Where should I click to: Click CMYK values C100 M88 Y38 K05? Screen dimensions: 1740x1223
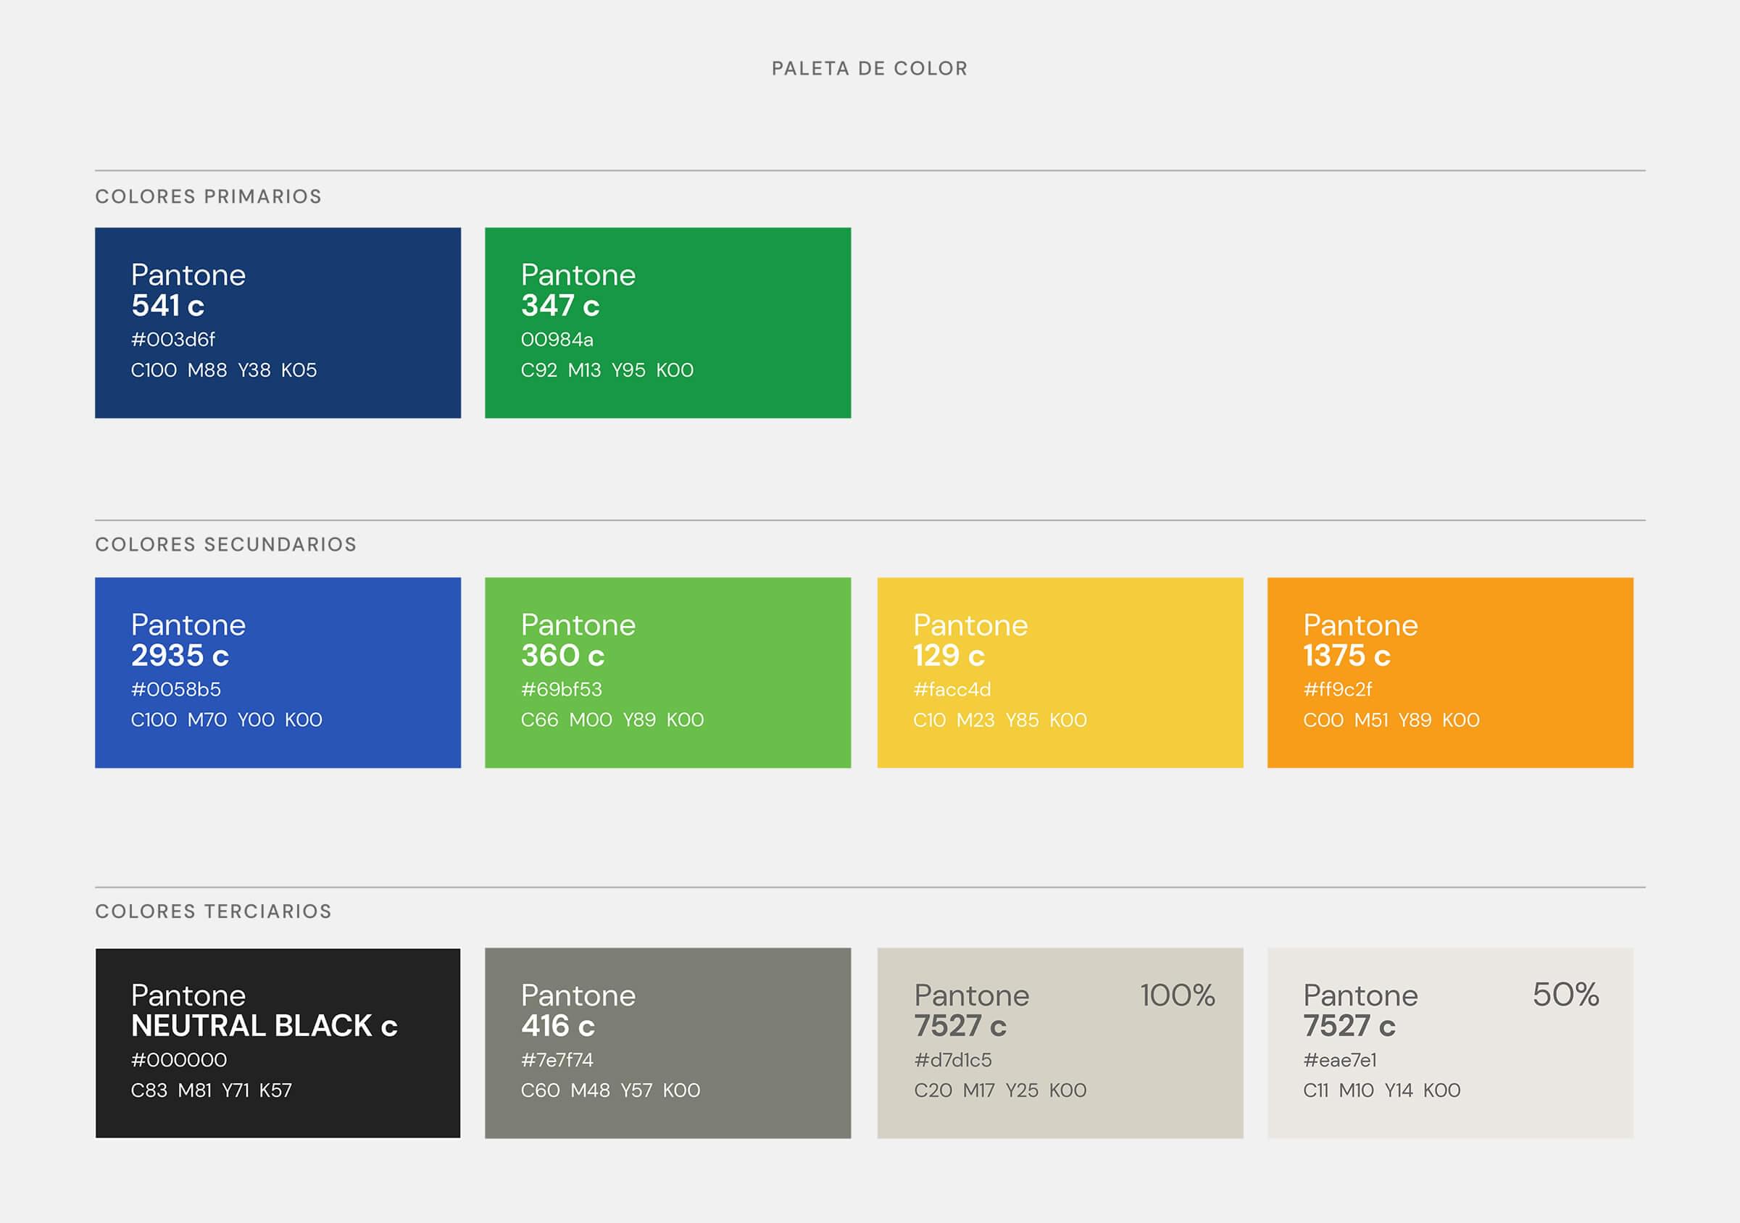coord(223,370)
